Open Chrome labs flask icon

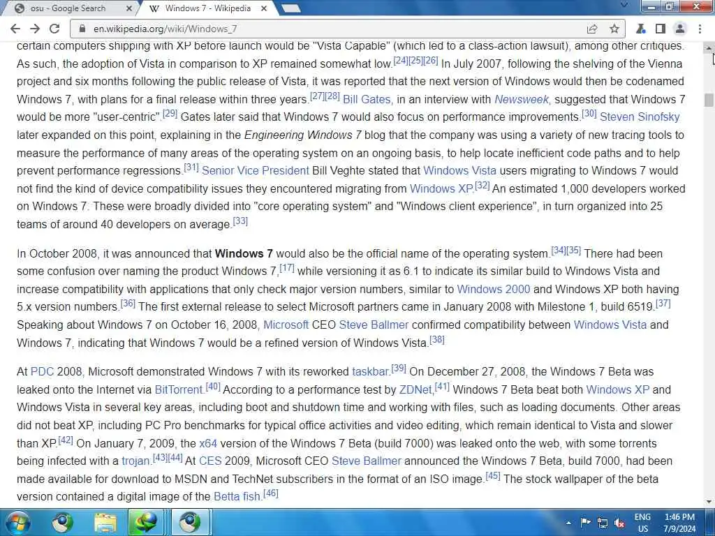click(x=641, y=29)
